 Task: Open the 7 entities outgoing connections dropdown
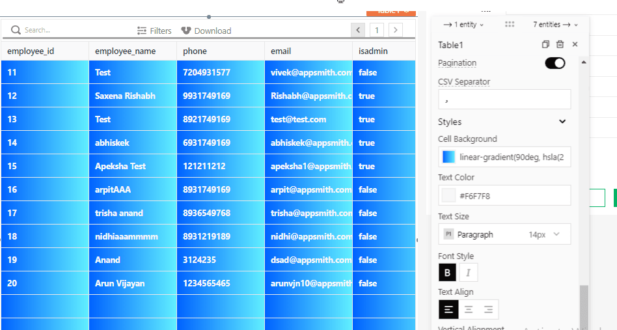pyautogui.click(x=556, y=24)
